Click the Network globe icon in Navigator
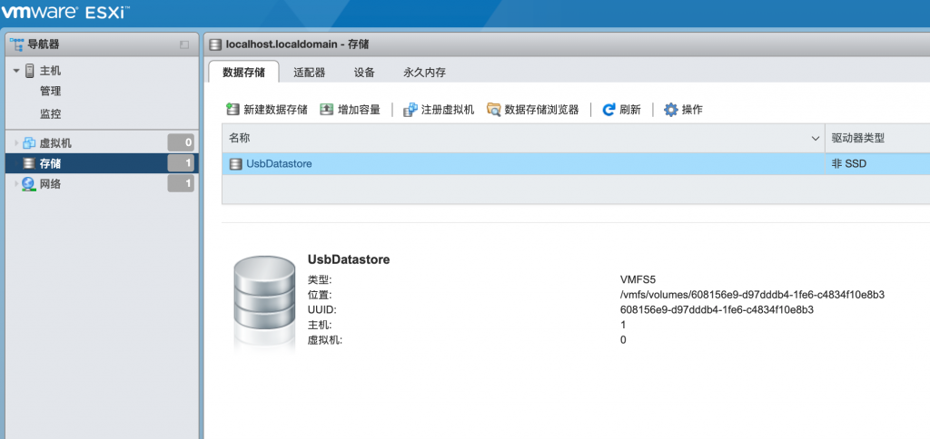The image size is (930, 439). [28, 184]
